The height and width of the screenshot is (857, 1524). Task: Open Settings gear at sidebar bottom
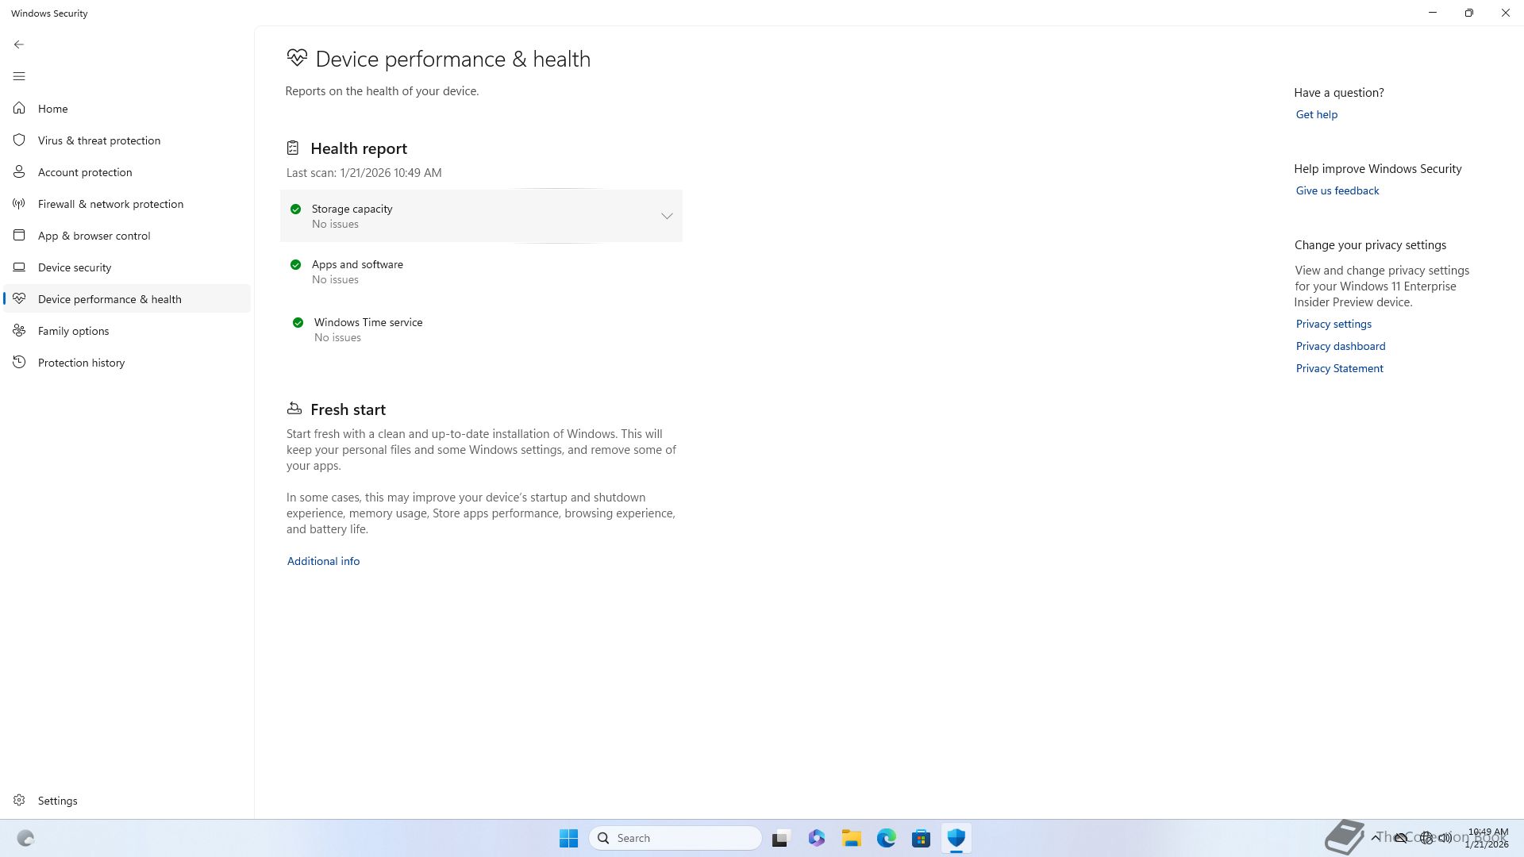[x=19, y=800]
